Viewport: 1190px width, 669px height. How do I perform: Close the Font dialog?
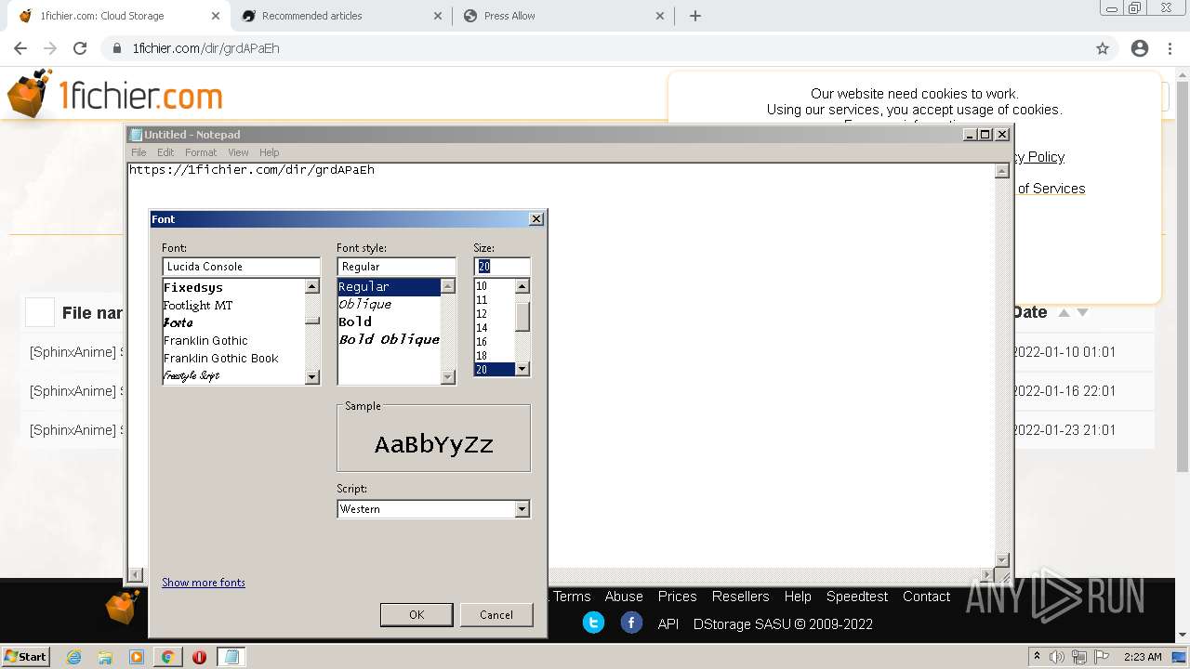point(536,219)
